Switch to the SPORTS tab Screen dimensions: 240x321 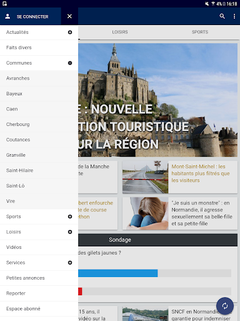pos(200,32)
